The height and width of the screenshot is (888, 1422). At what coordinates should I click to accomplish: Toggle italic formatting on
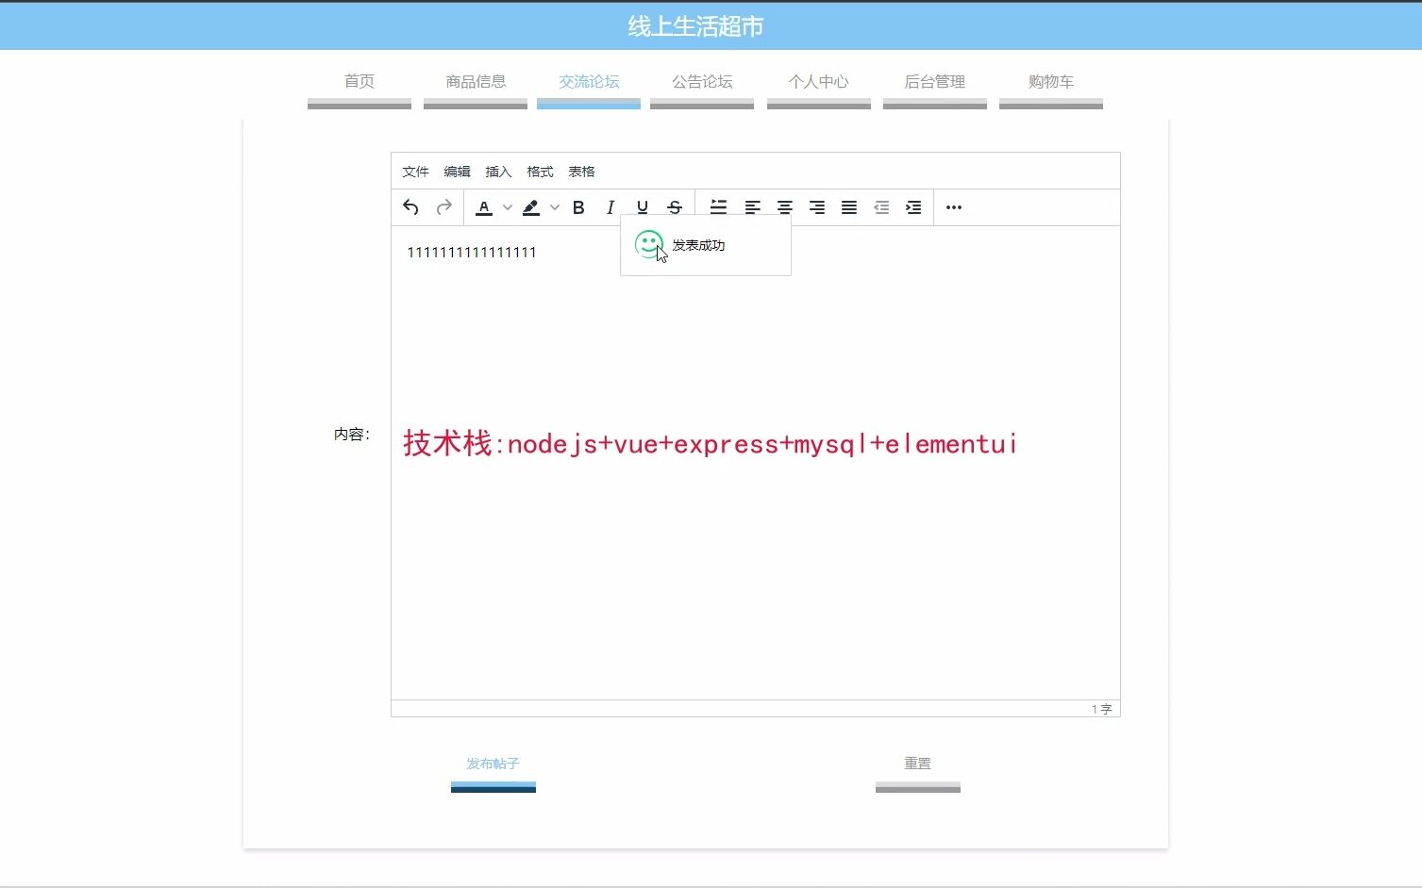click(x=610, y=206)
